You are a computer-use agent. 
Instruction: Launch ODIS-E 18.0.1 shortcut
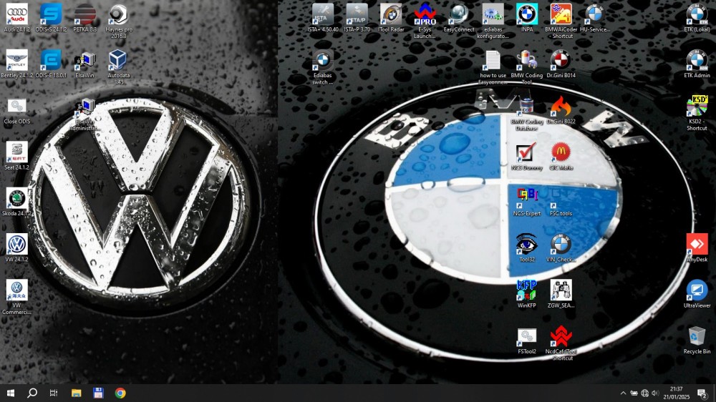(x=51, y=64)
